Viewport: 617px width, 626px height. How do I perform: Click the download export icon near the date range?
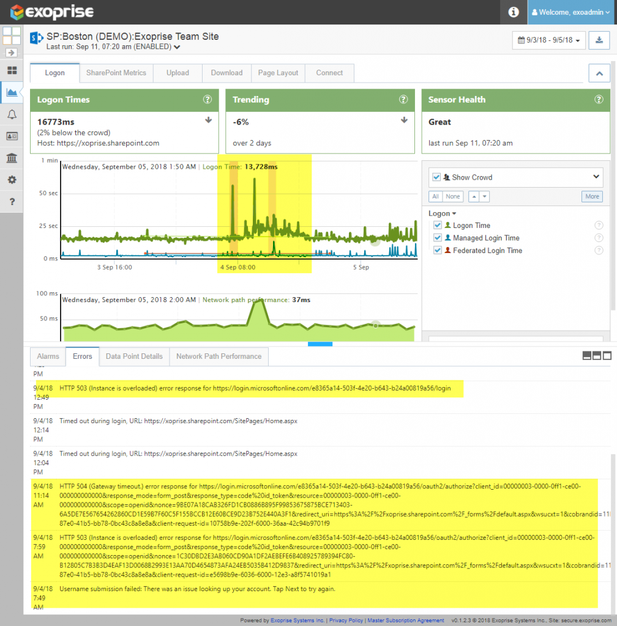click(599, 40)
